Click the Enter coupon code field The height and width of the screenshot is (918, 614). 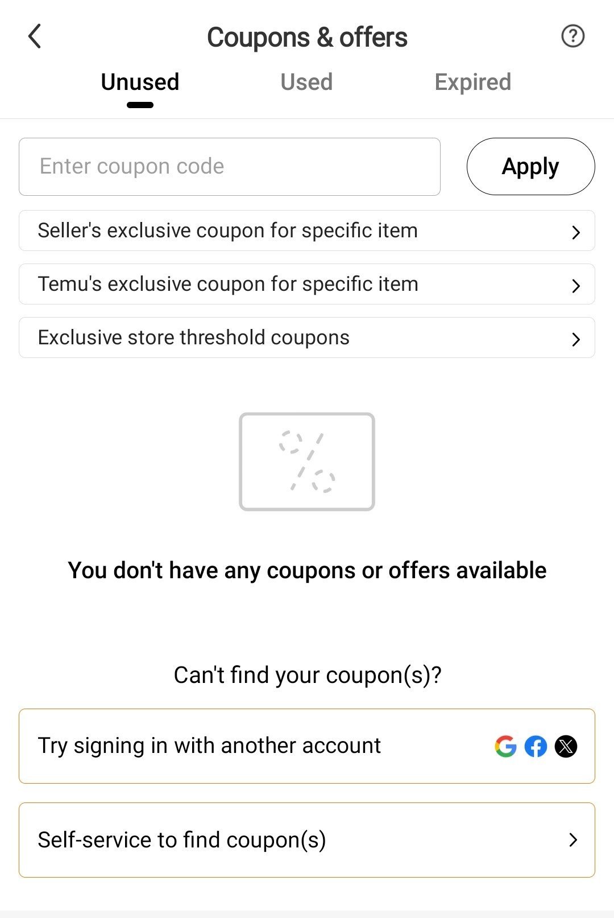230,167
